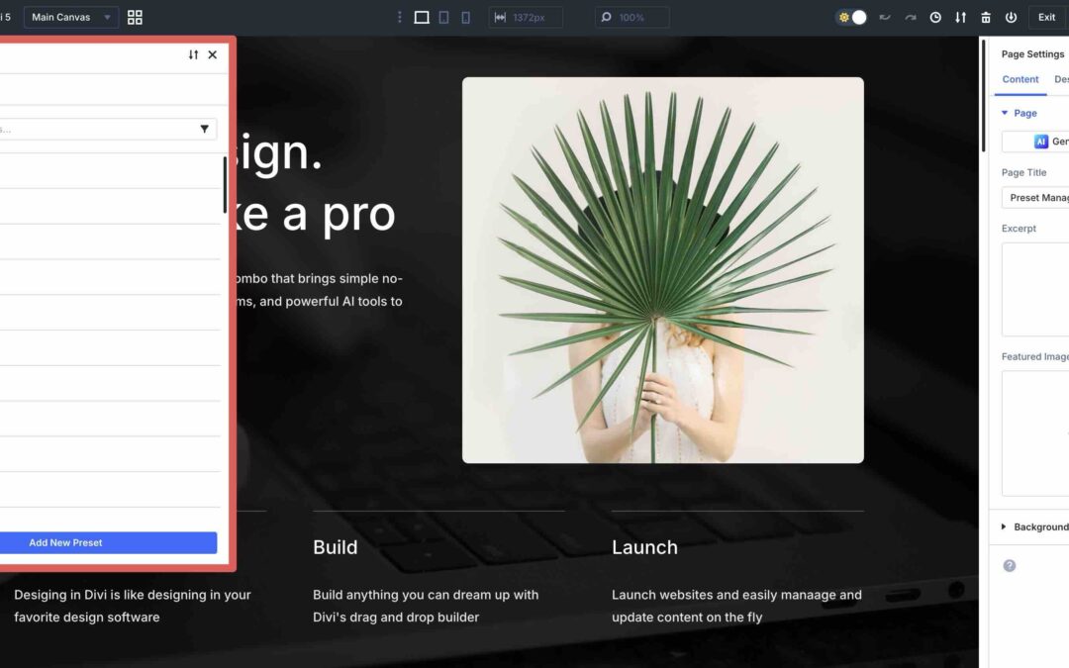Undo the last change

tap(885, 17)
